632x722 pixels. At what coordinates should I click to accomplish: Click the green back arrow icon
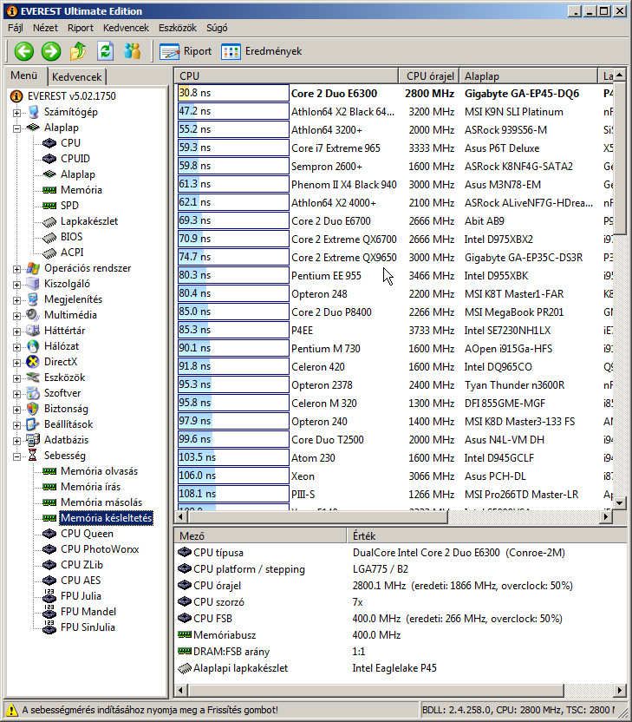[23, 51]
